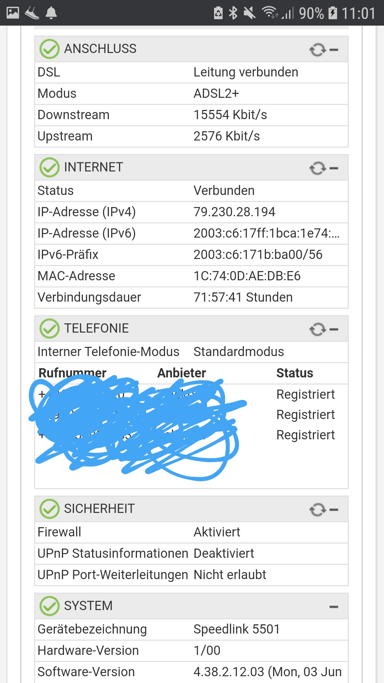Click the Rufnummer column header
Image resolution: width=384 pixels, height=683 pixels.
click(72, 373)
